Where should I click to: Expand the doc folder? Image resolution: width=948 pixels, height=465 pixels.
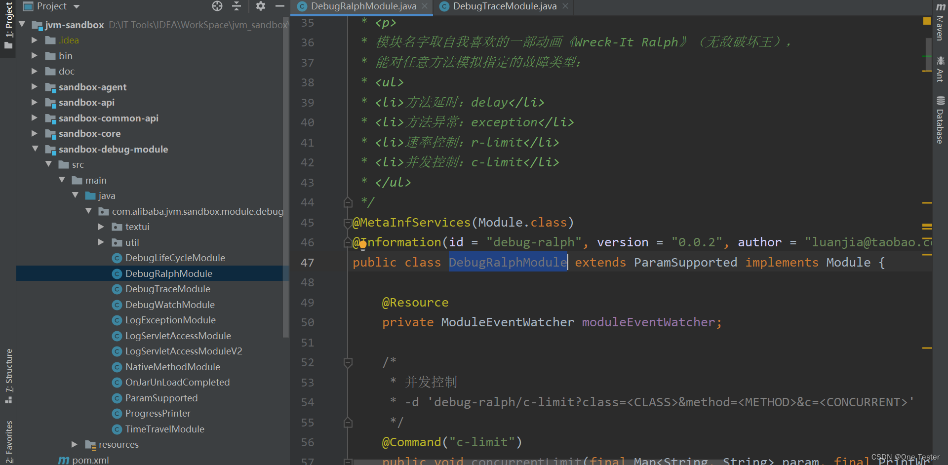(x=35, y=71)
